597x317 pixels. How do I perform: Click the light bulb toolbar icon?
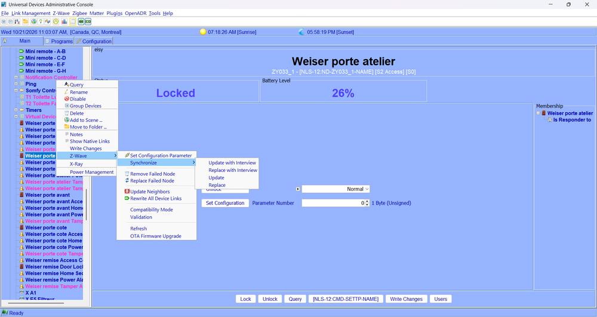point(41,21)
